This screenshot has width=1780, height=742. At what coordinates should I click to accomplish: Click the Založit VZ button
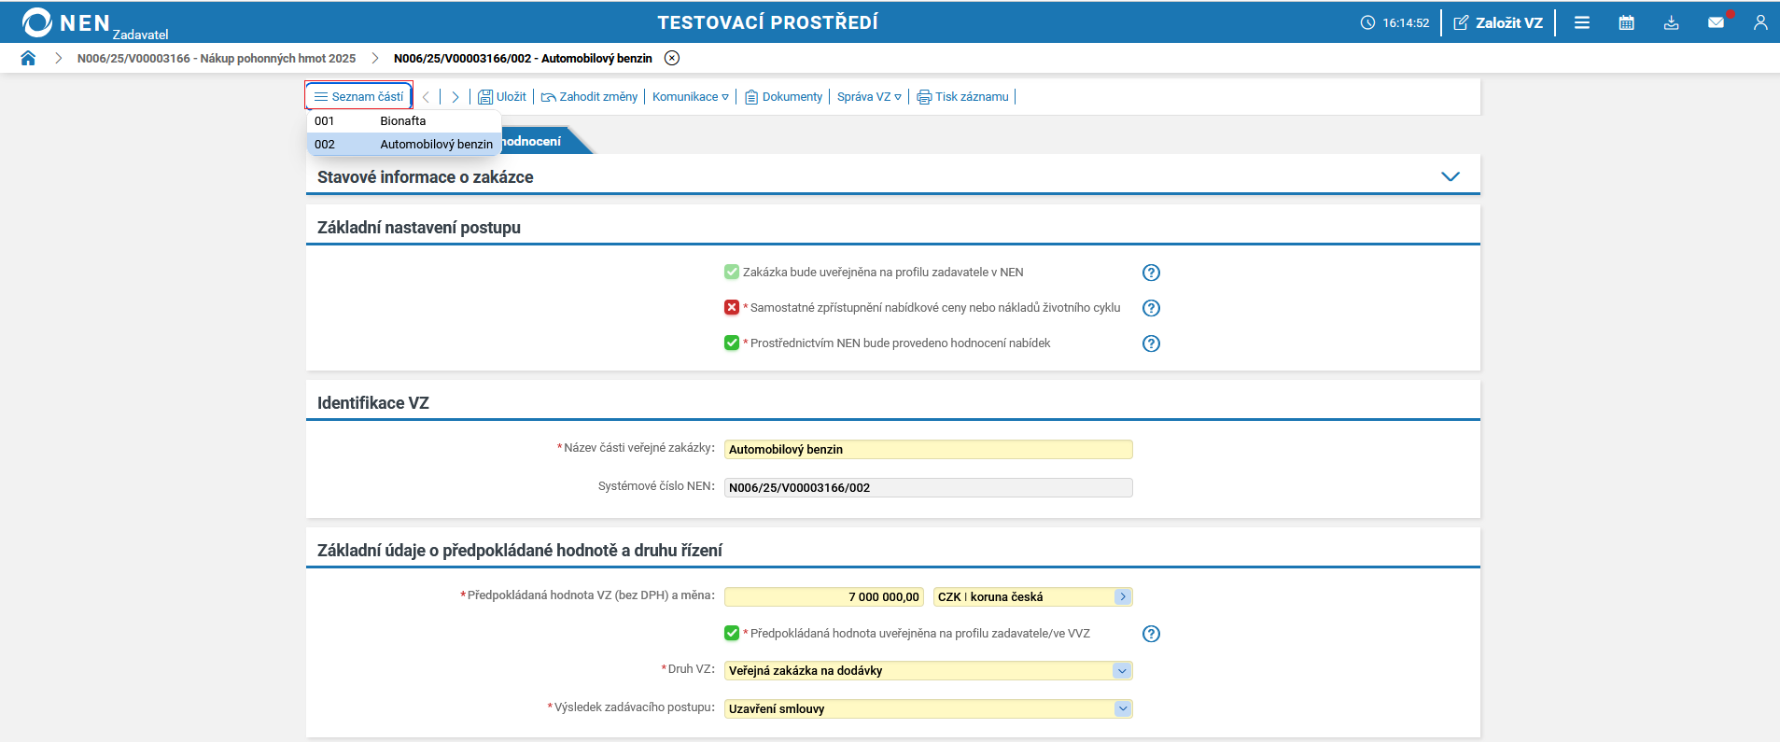[1498, 22]
